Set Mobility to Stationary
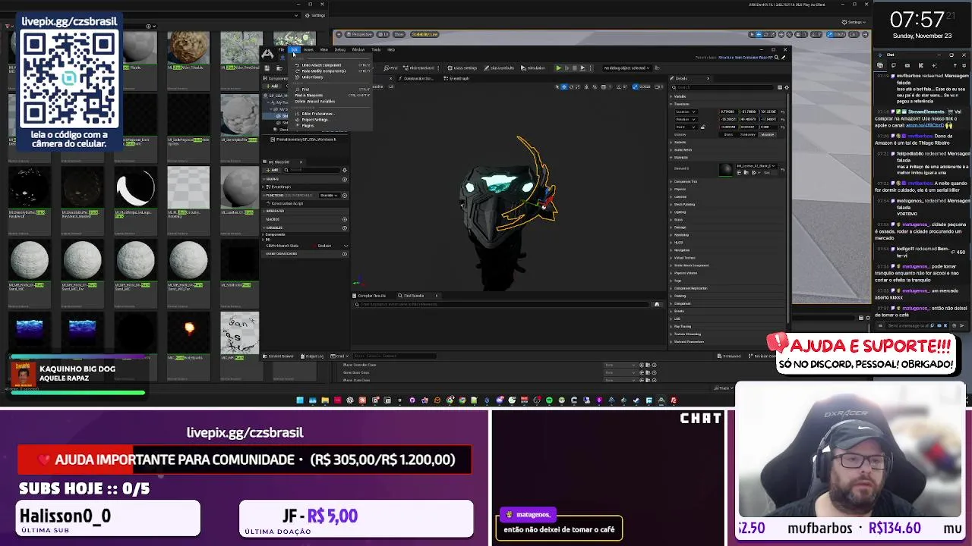 tap(748, 134)
